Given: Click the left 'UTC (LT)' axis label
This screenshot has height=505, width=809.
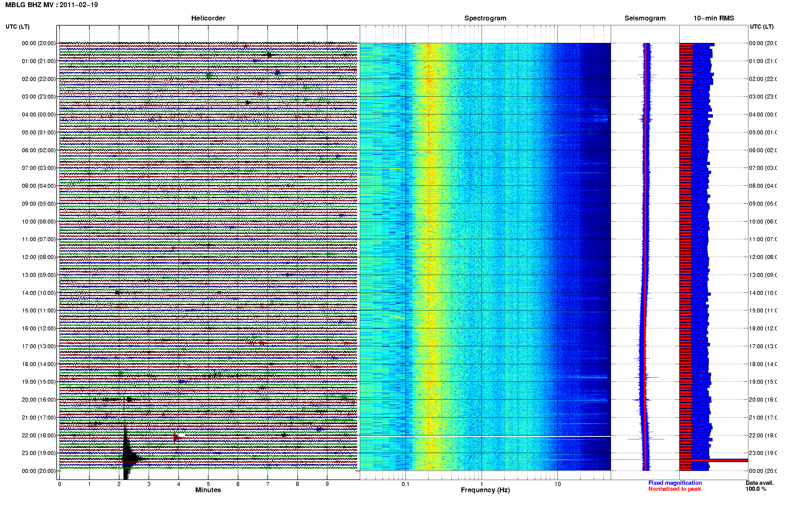Looking at the screenshot, I should 17,27.
